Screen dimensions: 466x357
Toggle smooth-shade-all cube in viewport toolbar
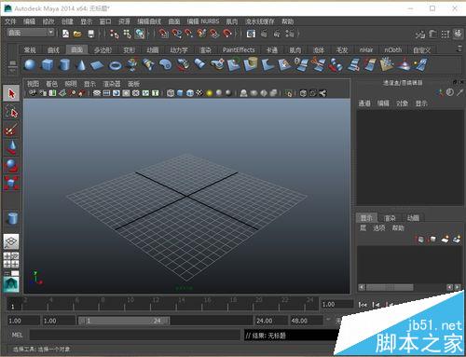click(x=180, y=93)
